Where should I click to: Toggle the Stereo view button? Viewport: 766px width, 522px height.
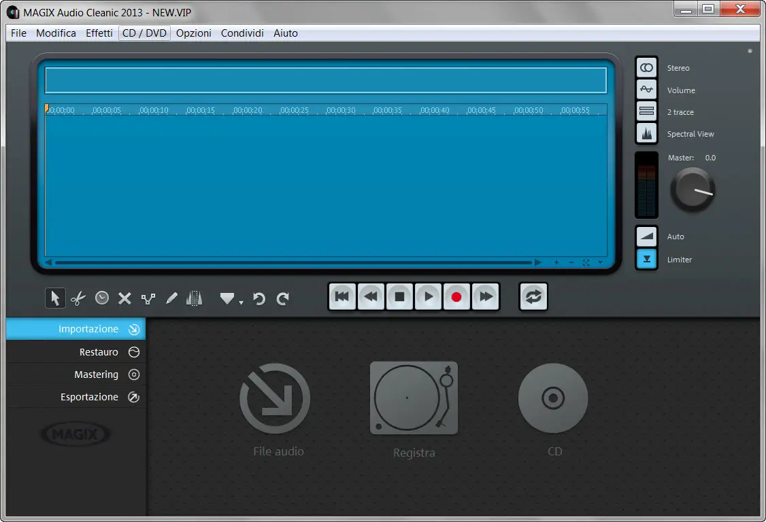click(646, 68)
